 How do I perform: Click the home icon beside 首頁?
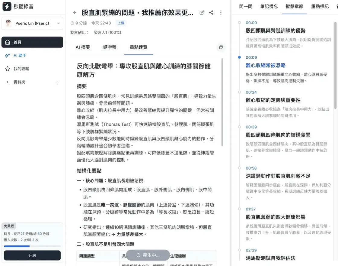[8, 42]
